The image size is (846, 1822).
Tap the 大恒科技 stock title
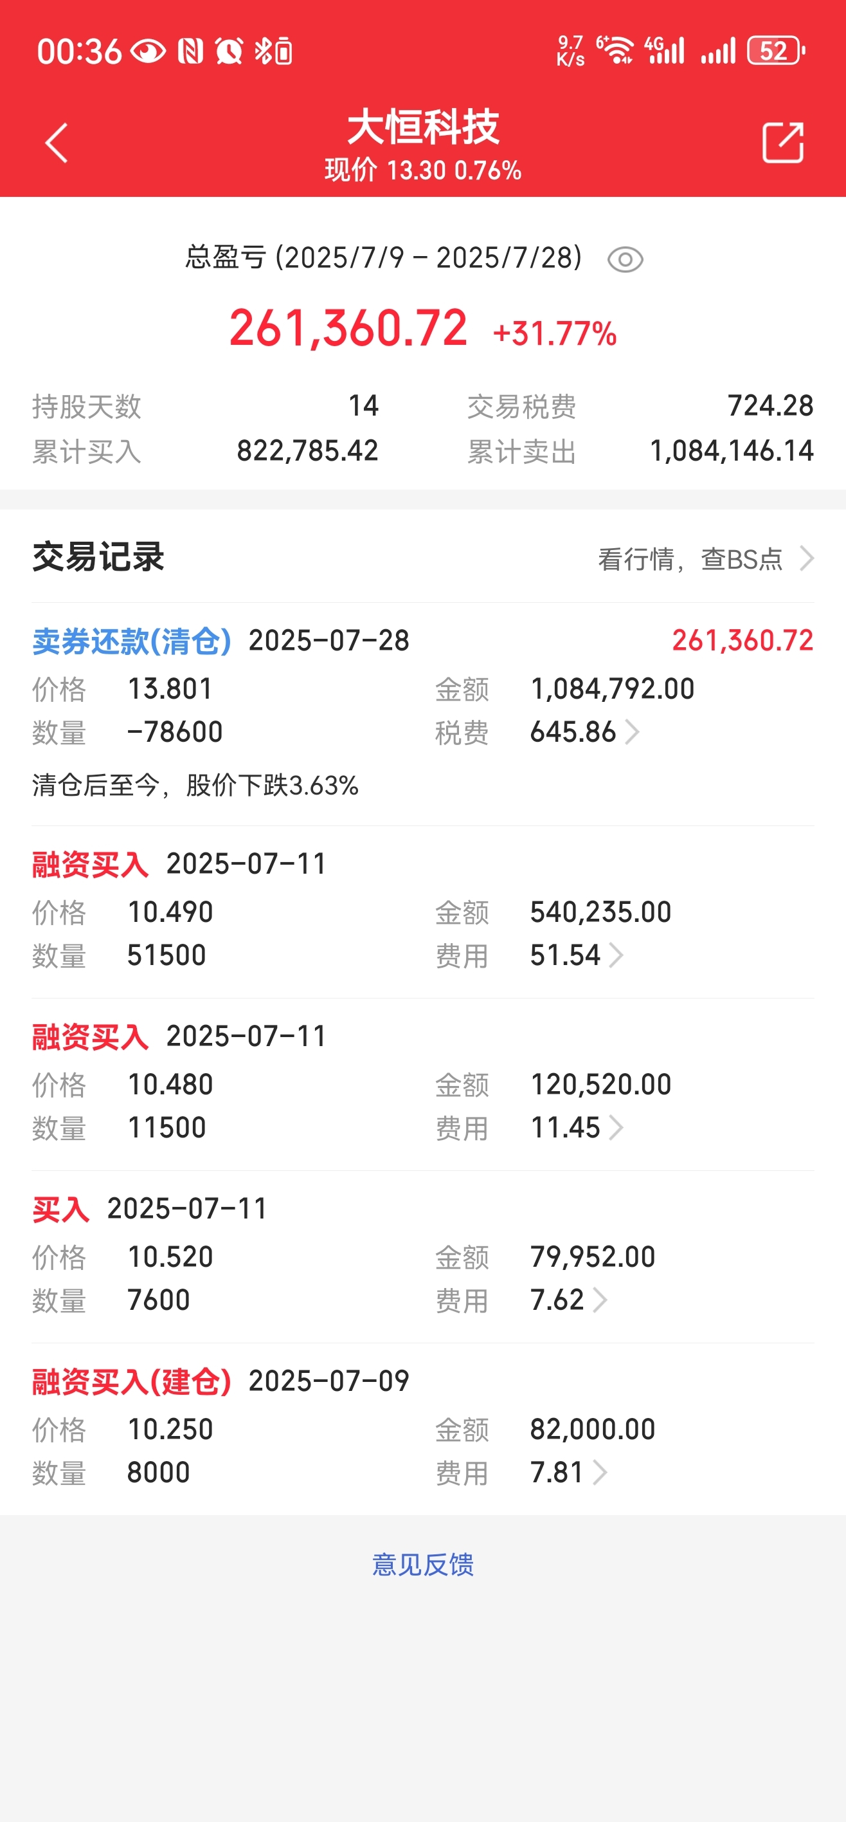click(422, 127)
